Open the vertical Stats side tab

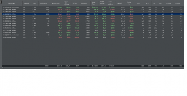(1, 2)
